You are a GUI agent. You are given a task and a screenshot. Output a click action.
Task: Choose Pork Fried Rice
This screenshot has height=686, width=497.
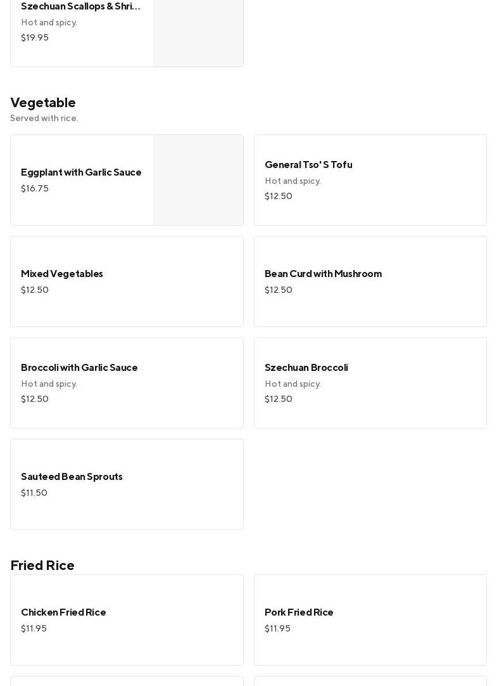tap(299, 612)
